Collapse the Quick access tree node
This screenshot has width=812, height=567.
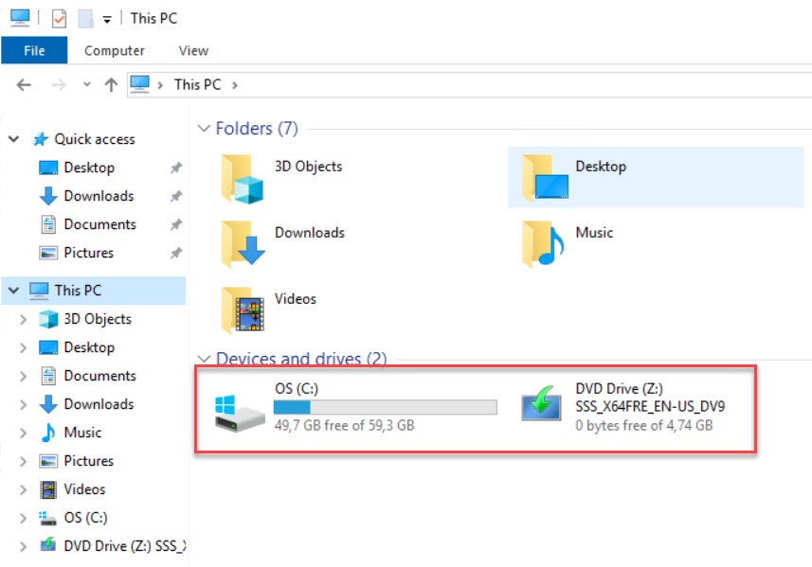14,139
